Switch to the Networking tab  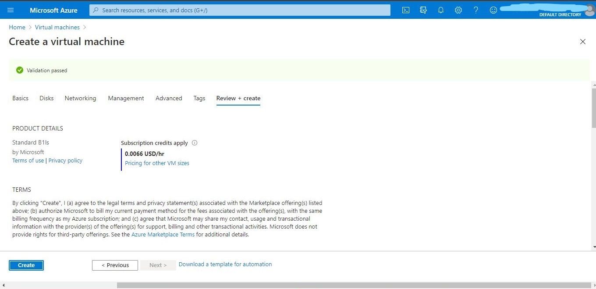(80, 98)
